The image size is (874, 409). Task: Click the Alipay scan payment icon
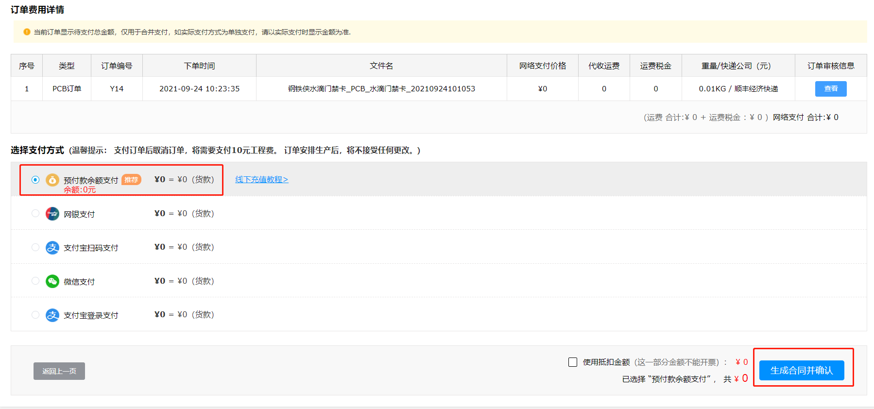[x=52, y=248]
